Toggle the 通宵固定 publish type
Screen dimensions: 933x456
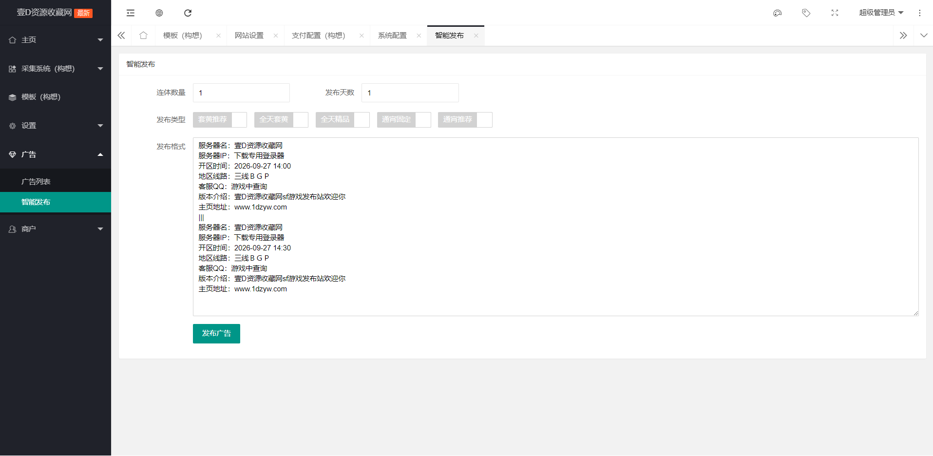pos(404,120)
